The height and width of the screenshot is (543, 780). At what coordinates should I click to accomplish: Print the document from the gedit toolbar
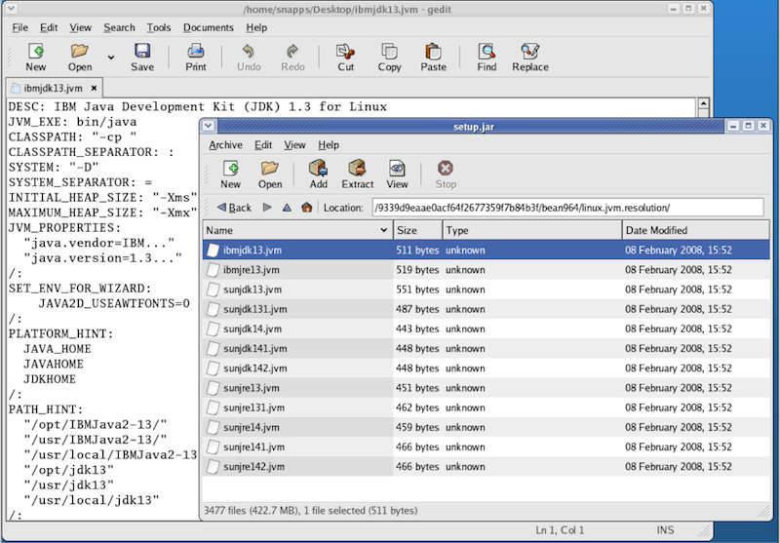click(196, 58)
